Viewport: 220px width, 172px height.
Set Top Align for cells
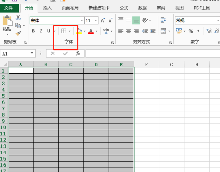(x=121, y=19)
